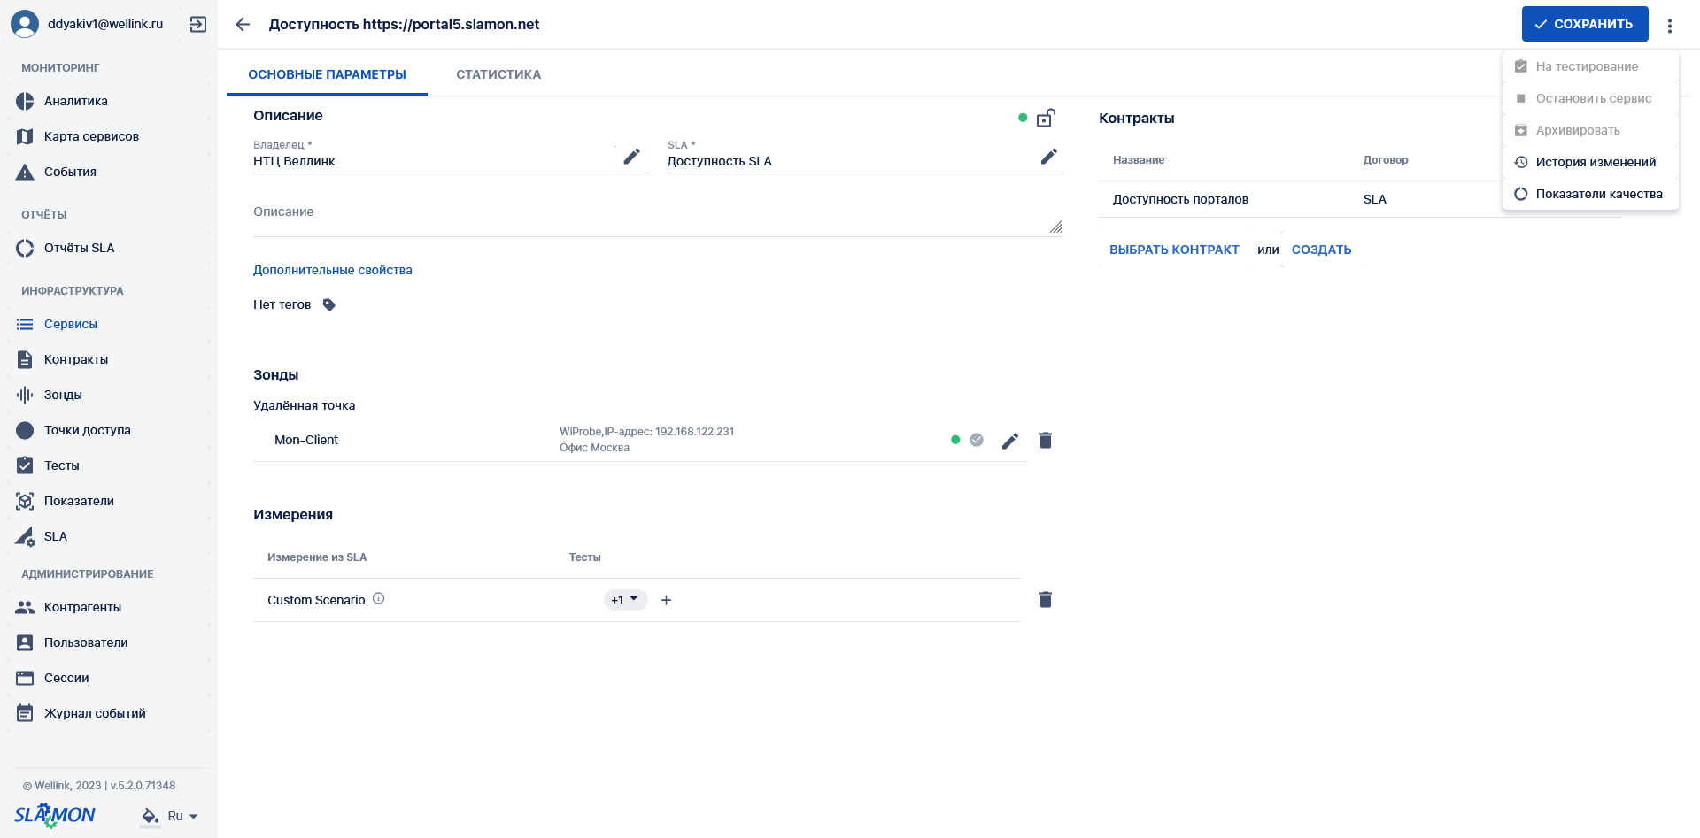The image size is (1700, 838).
Task: Open Показатели in the sidebar
Action: pos(110,501)
